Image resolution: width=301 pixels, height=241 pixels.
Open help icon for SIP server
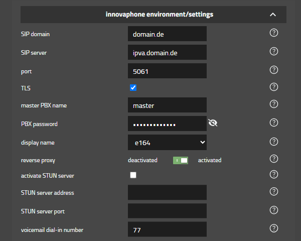pos(274,51)
